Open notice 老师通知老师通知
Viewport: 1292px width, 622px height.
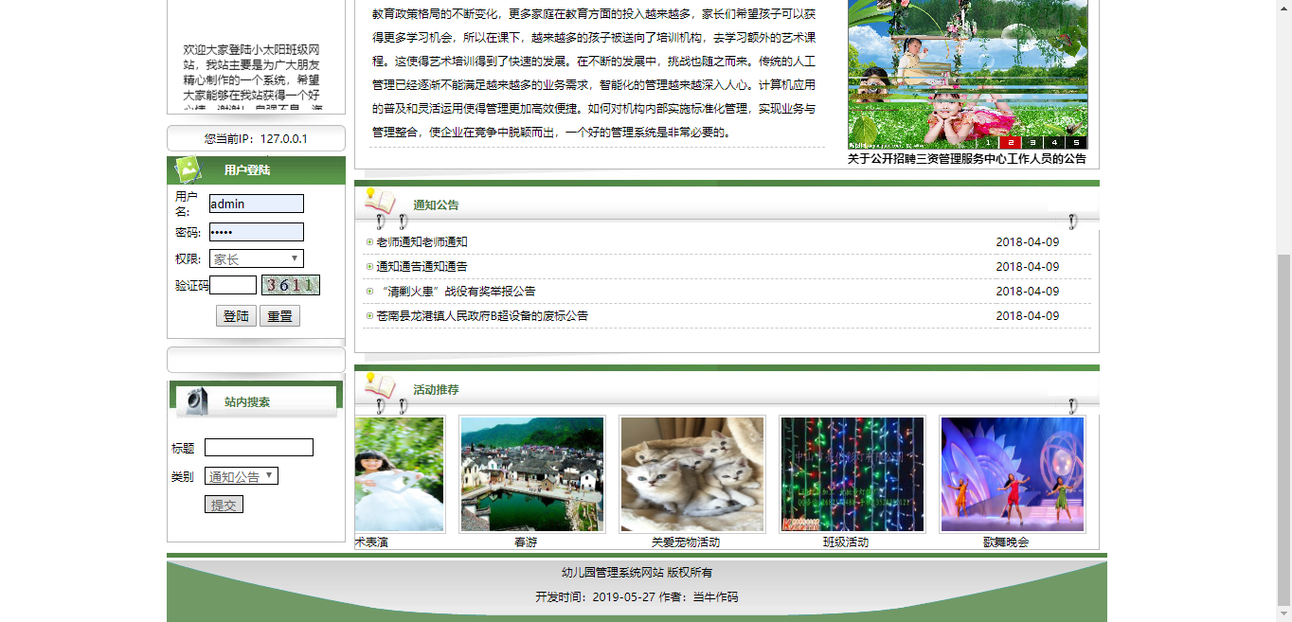point(422,242)
